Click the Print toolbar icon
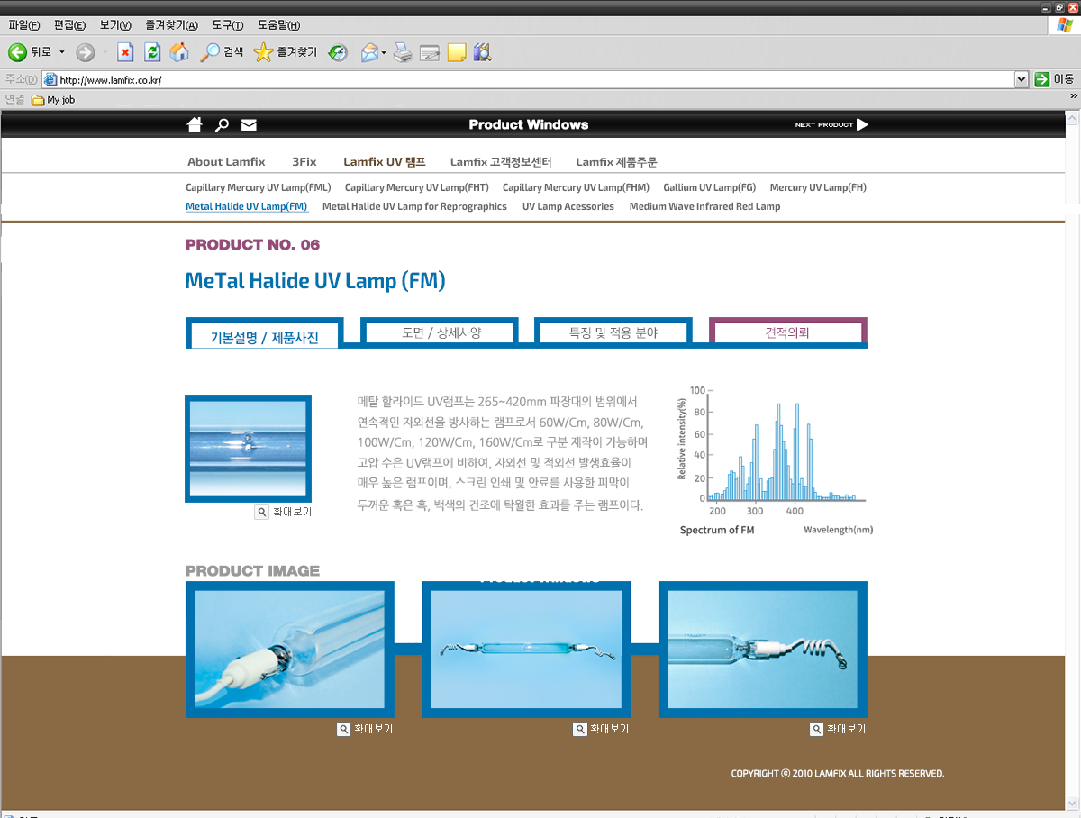Screen dimensions: 1081x818 pyautogui.click(x=403, y=52)
